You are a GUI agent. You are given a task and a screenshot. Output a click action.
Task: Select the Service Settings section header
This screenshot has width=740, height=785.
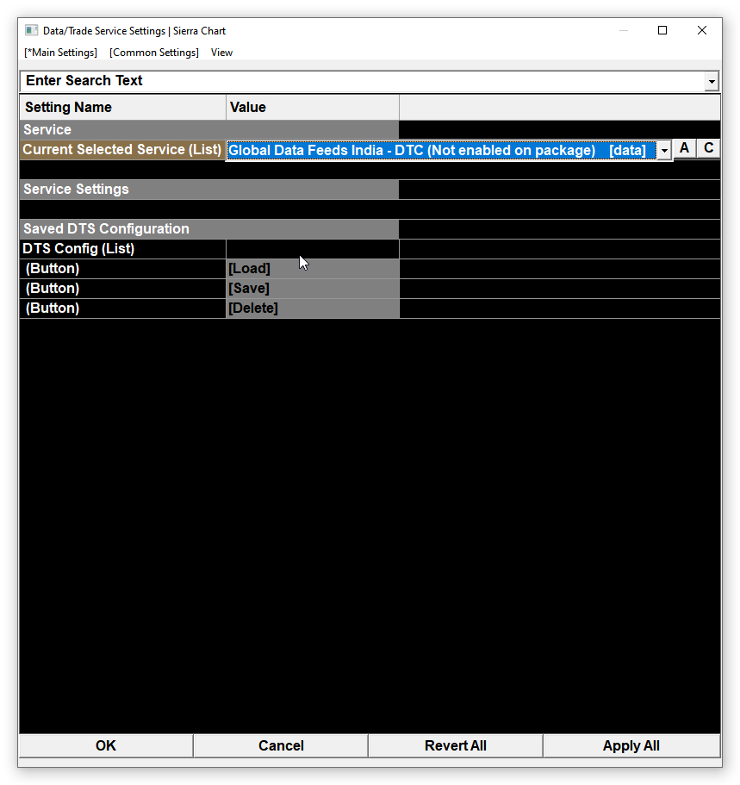pyautogui.click(x=209, y=190)
